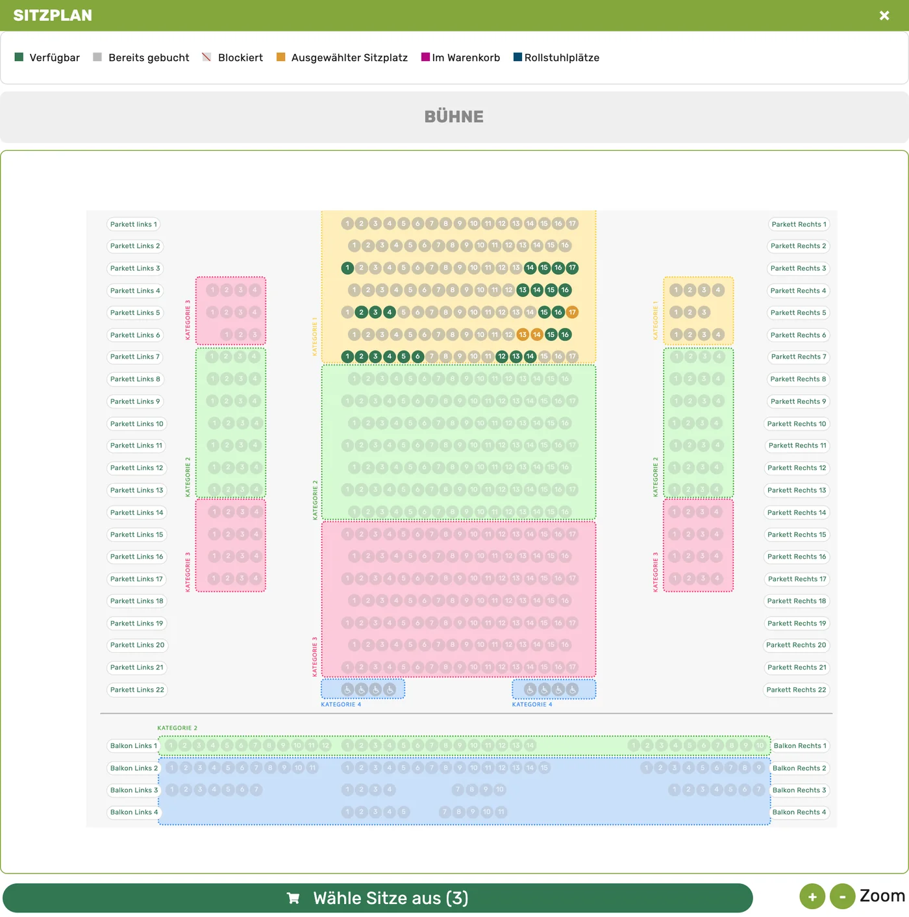909x917 pixels.
Task: Select rightmost wheelchair seat in left Kategorie 4 block
Action: coord(390,690)
